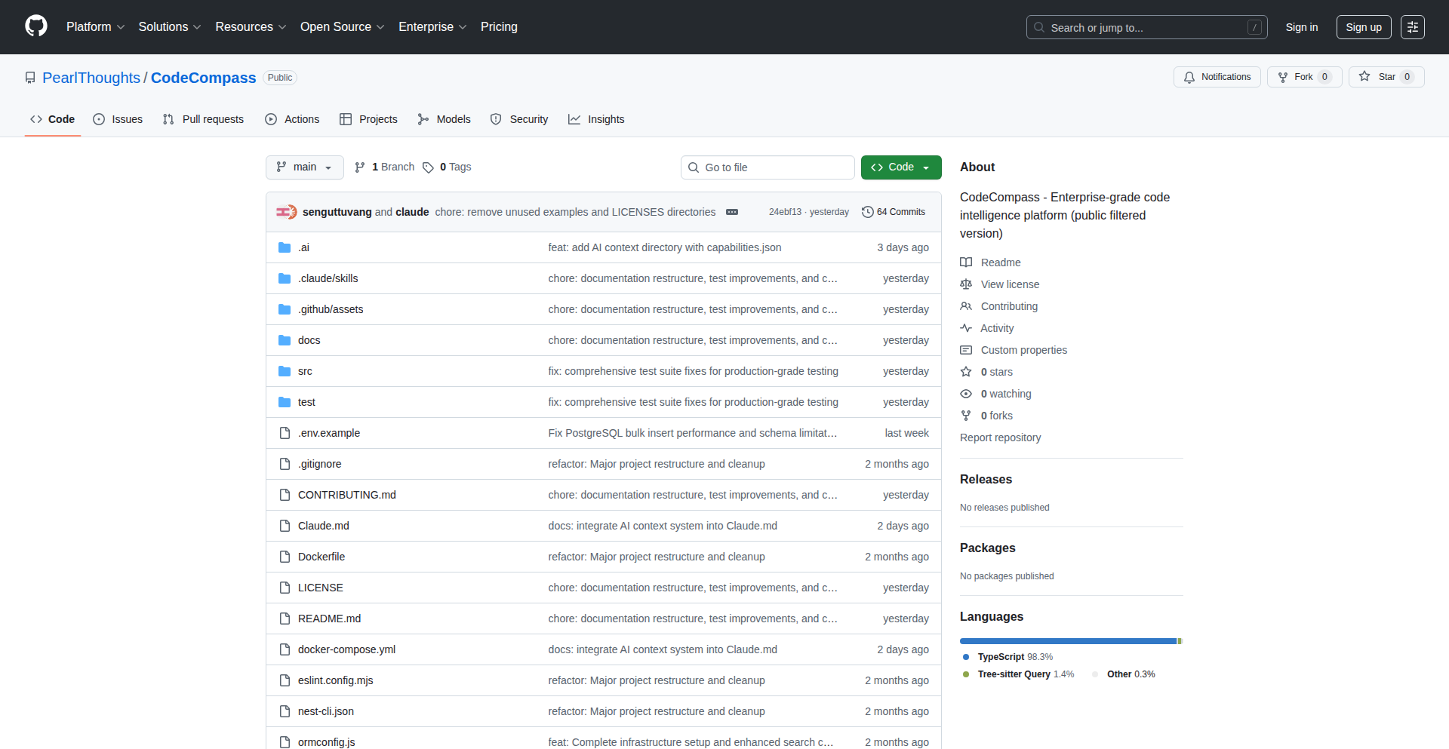Open Activity via the pulse icon

click(967, 328)
